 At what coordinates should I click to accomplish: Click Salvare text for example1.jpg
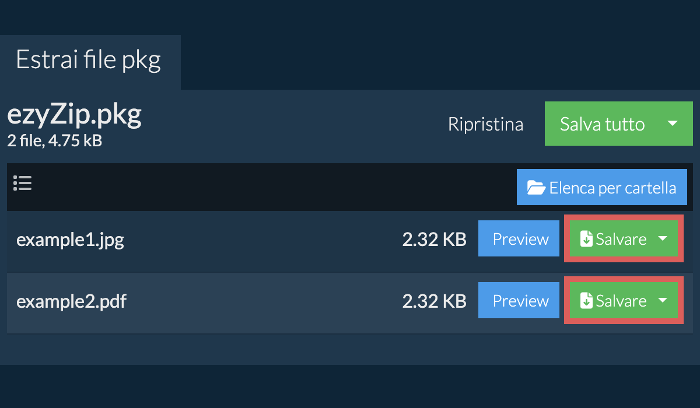click(x=621, y=239)
